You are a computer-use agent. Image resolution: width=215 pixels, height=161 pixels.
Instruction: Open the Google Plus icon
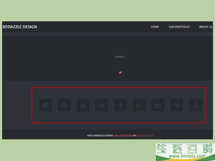(139, 105)
